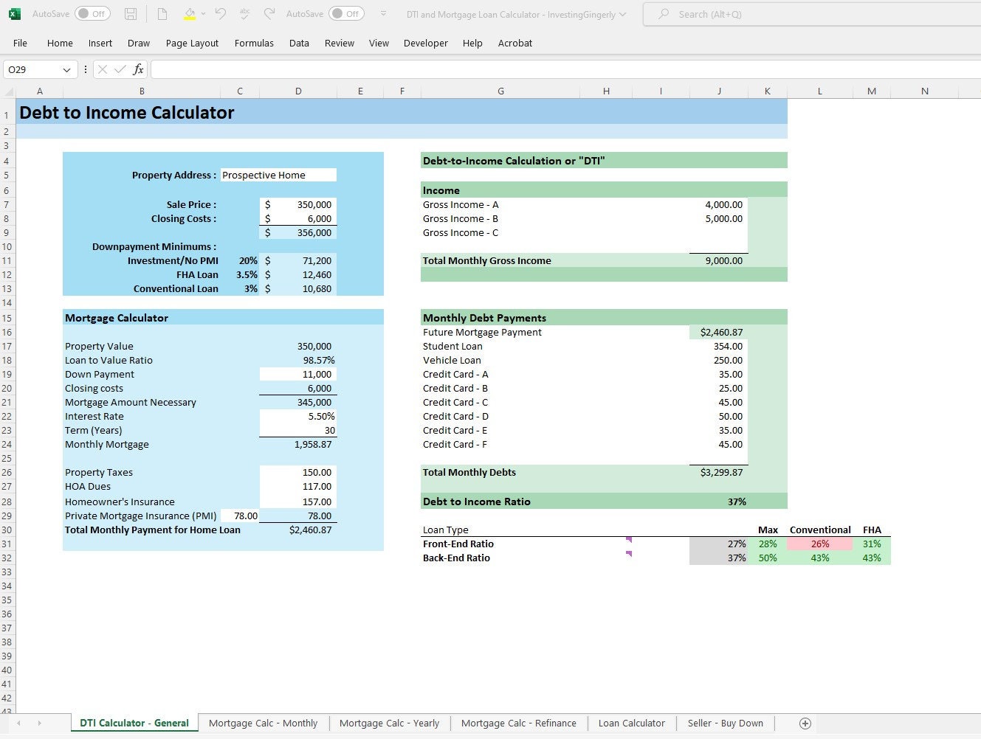
Task: Open the Name Box dropdown
Action: point(68,69)
